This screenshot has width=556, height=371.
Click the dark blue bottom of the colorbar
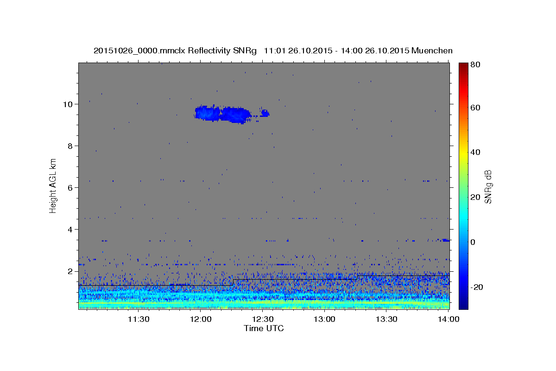click(463, 304)
